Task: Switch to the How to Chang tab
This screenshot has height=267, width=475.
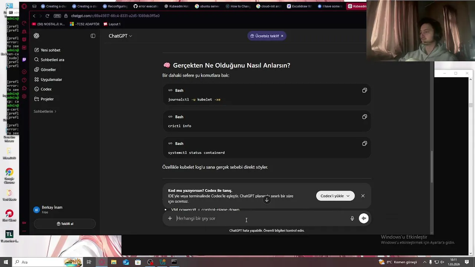Action: 239,6
